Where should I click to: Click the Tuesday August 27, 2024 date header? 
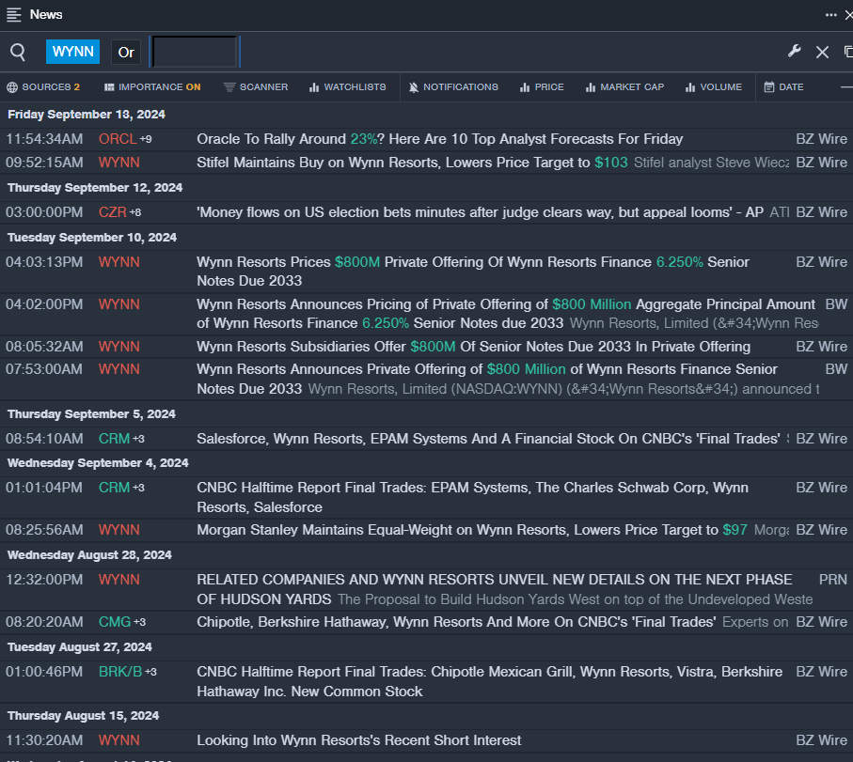(80, 647)
